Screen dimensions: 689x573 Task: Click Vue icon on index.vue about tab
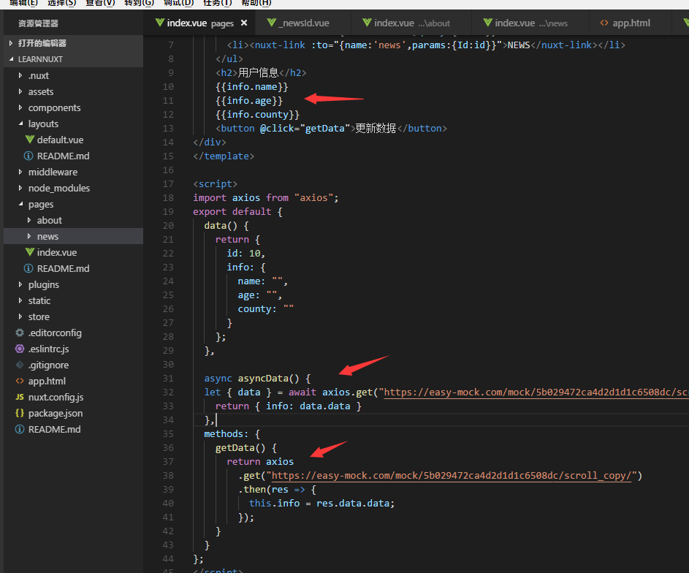[367, 23]
